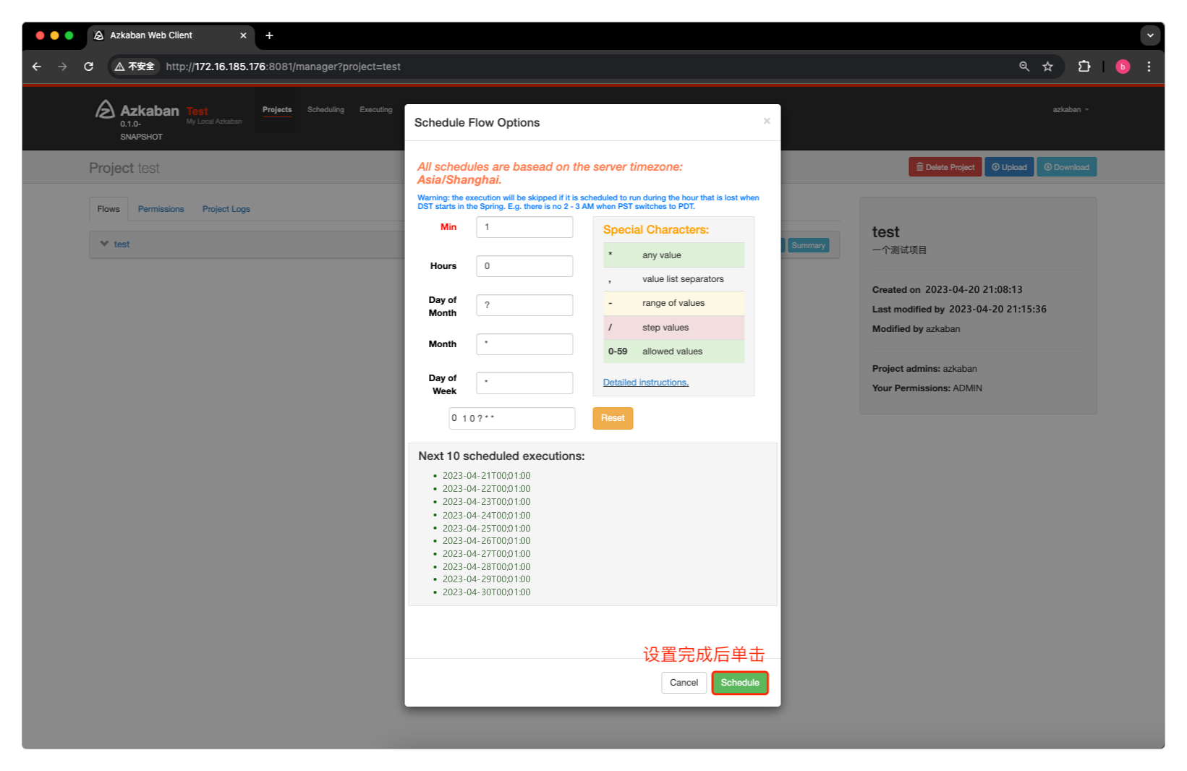Click the 2023-04-30T00:01:00 execution entry
Image resolution: width=1187 pixels, height=771 pixels.
tap(486, 592)
